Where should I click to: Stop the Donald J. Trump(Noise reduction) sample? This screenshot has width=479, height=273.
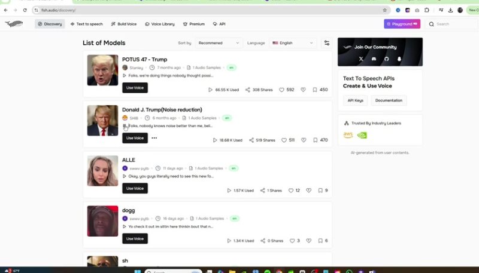[x=125, y=126]
